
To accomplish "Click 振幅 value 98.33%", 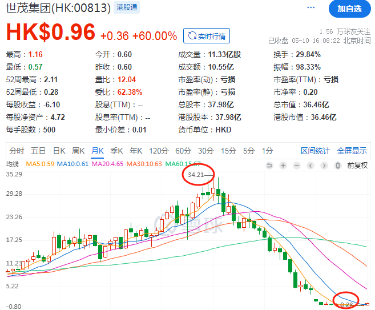I will [308, 67].
